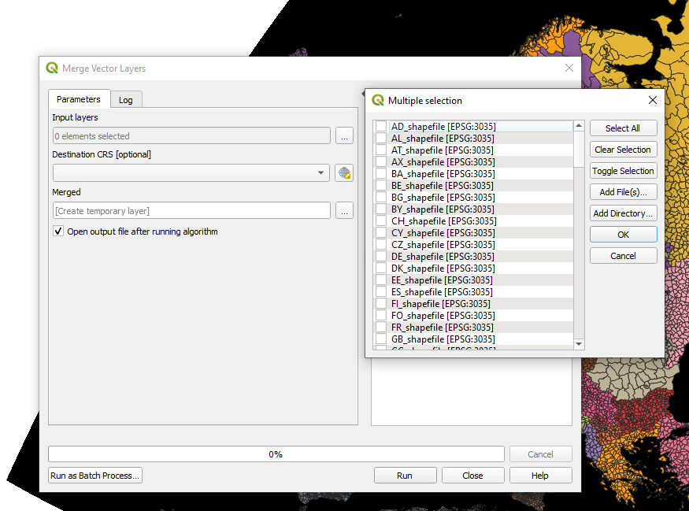This screenshot has height=511, width=689.
Task: Click Run as Batch Process button
Action: [x=95, y=476]
